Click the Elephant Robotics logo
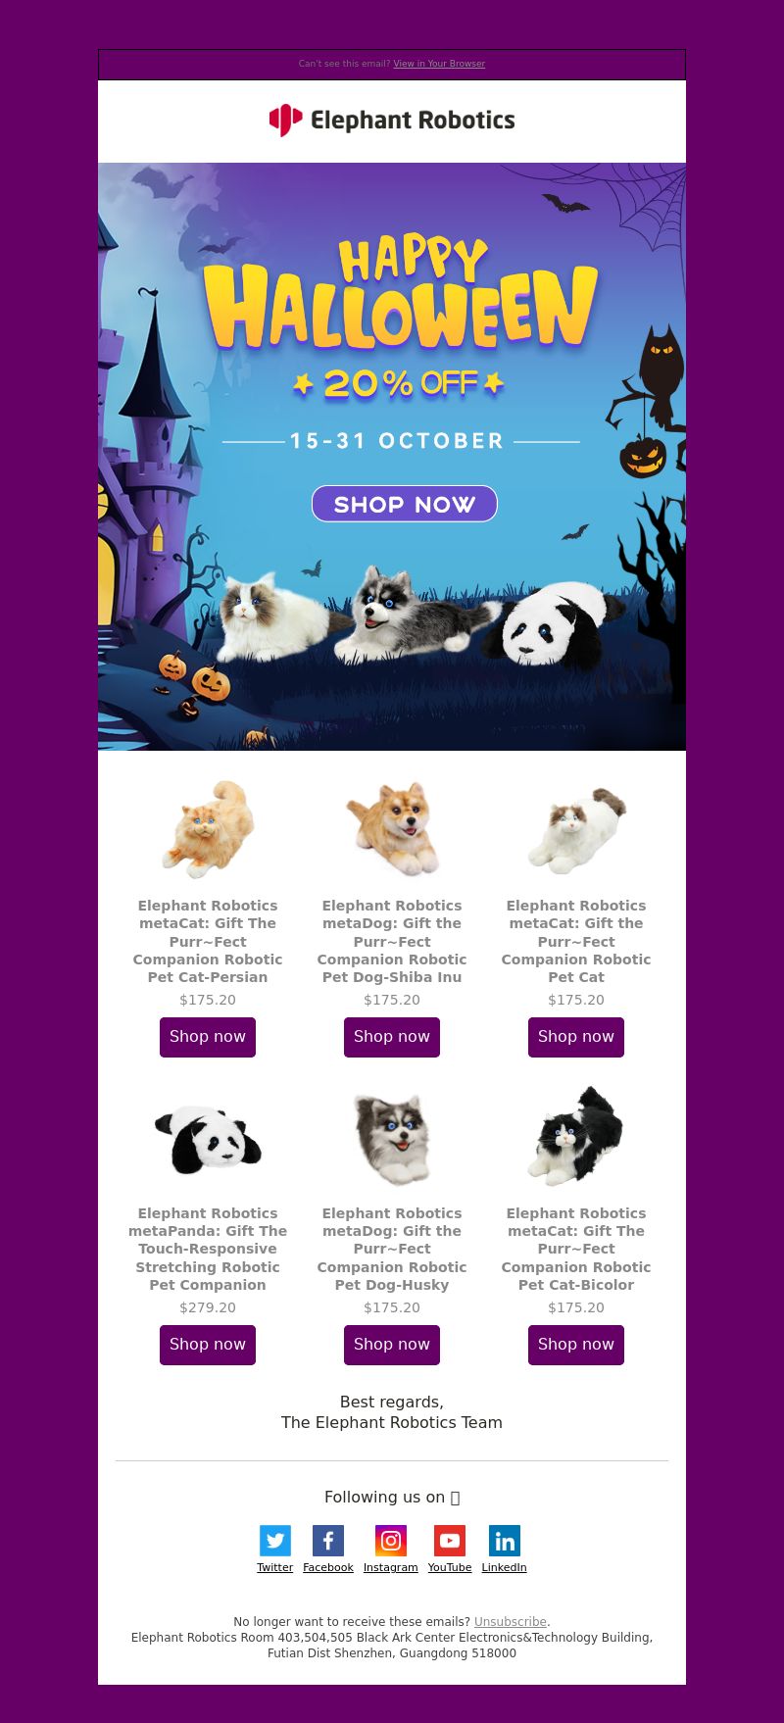This screenshot has width=784, height=1723. (x=392, y=121)
